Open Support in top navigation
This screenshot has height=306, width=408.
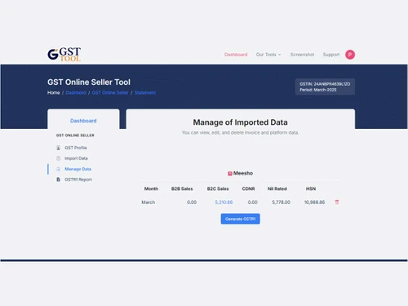331,55
